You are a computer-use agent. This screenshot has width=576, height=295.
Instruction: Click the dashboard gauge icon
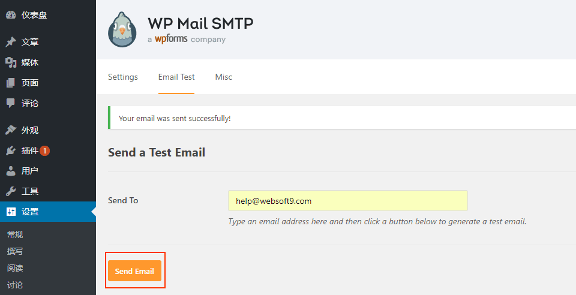11,15
